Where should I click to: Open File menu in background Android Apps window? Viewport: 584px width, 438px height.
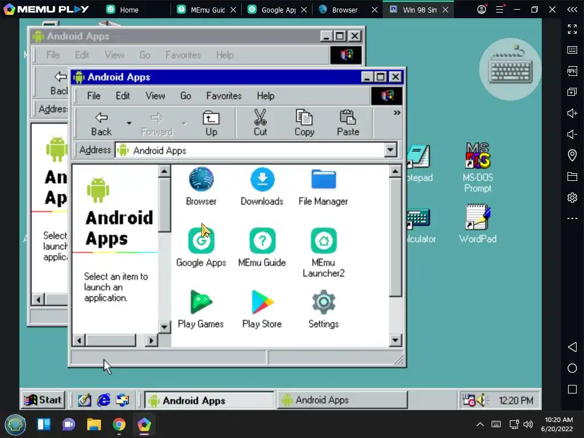pyautogui.click(x=53, y=55)
